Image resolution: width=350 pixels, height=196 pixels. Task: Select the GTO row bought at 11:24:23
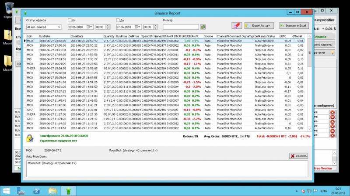point(165,119)
